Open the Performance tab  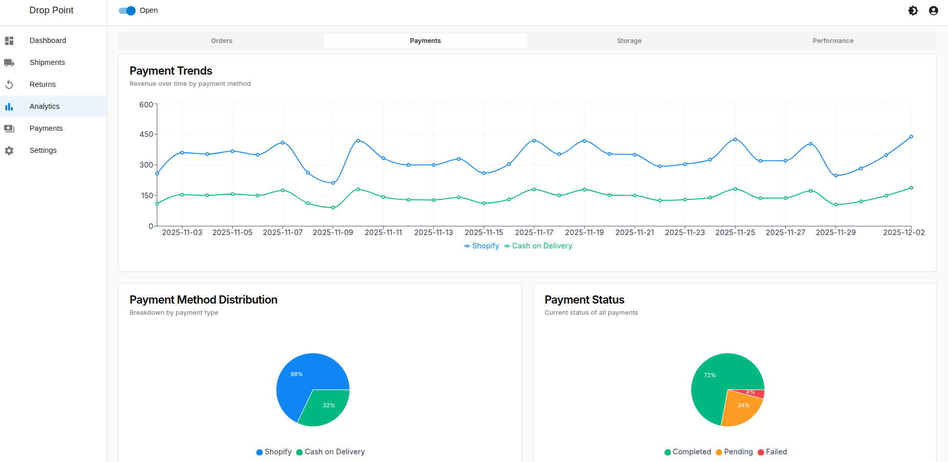[x=832, y=41]
